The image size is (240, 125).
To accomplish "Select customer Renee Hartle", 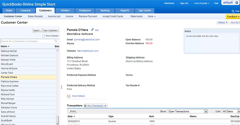I will (28, 90).
